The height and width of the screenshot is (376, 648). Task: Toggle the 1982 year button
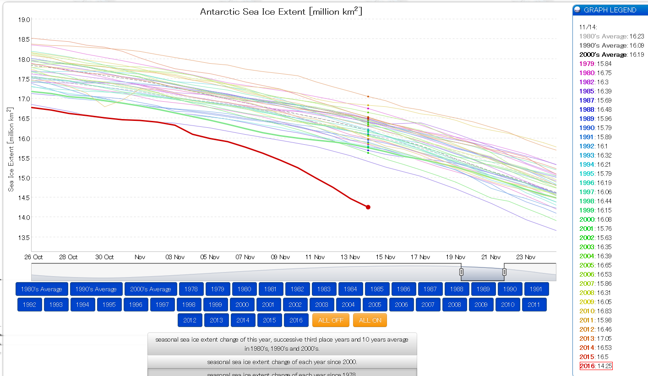coord(297,289)
